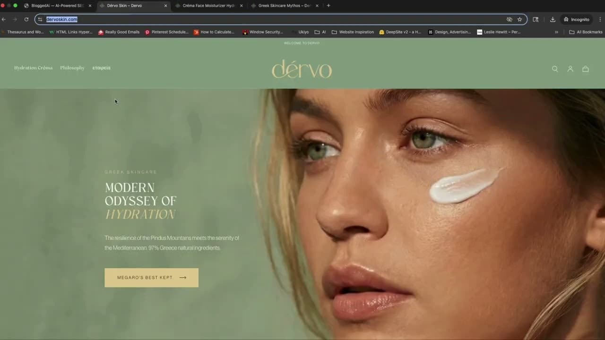This screenshot has width=605, height=340.
Task: Open Chrome downloads via the download icon
Action: pyautogui.click(x=552, y=19)
